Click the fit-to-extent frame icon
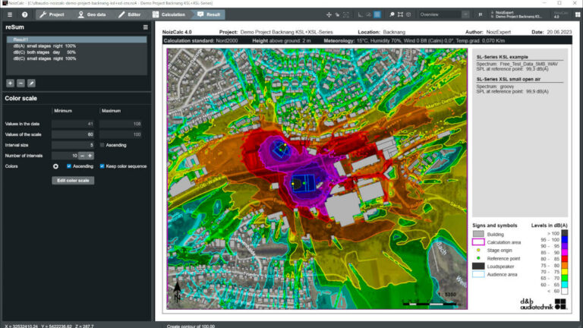 pos(400,14)
